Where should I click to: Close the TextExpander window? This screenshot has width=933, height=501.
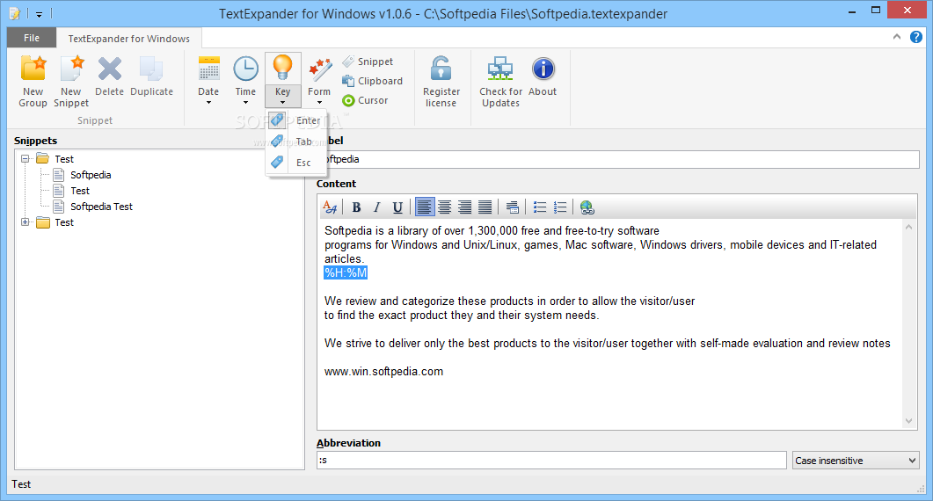click(x=907, y=10)
